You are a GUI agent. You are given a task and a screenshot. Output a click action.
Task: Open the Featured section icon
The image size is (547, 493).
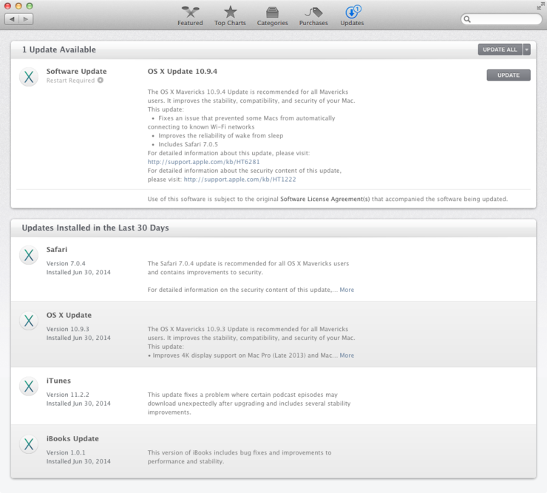[x=190, y=12]
